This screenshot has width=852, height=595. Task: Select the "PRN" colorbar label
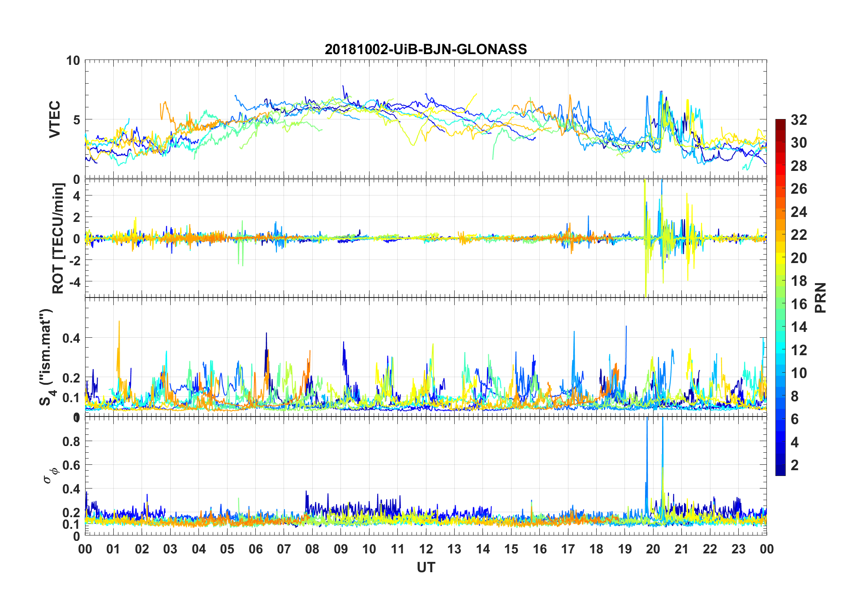pos(821,298)
